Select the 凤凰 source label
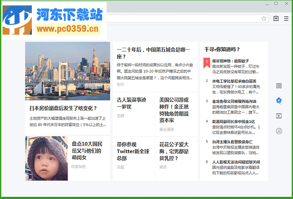 point(121,167)
